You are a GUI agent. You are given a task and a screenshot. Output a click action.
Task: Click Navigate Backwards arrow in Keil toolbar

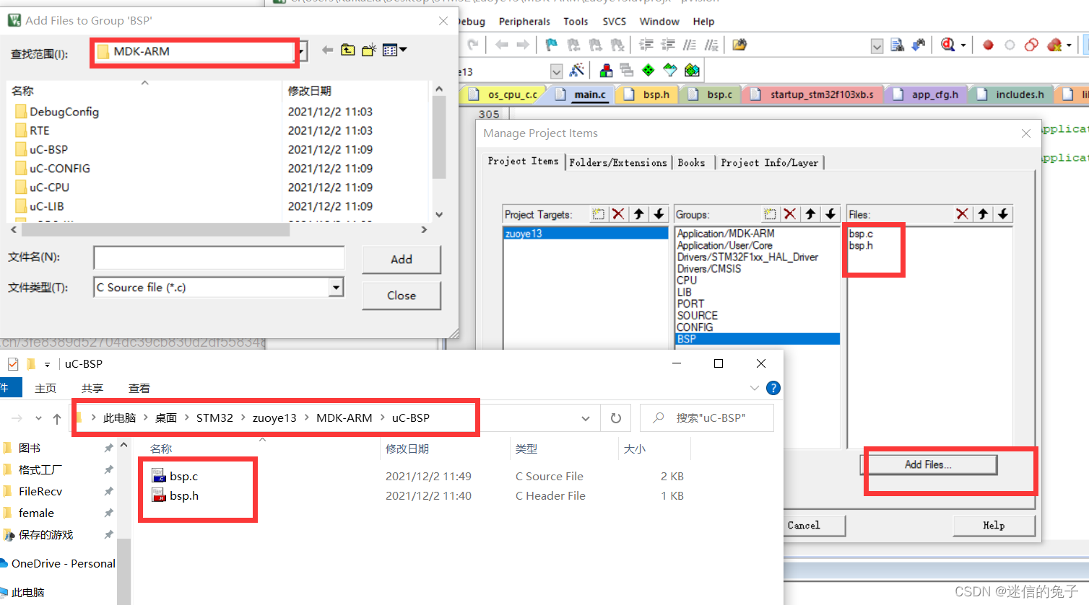[502, 45]
